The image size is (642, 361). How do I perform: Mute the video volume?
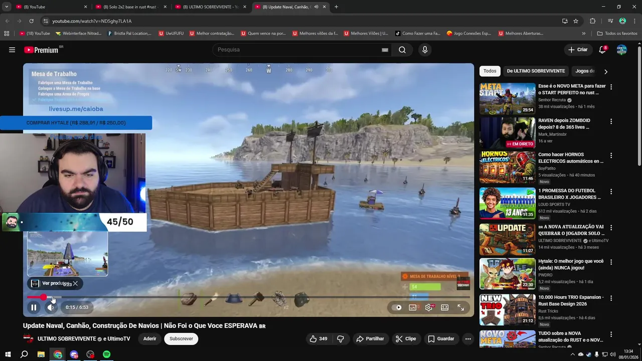51,307
